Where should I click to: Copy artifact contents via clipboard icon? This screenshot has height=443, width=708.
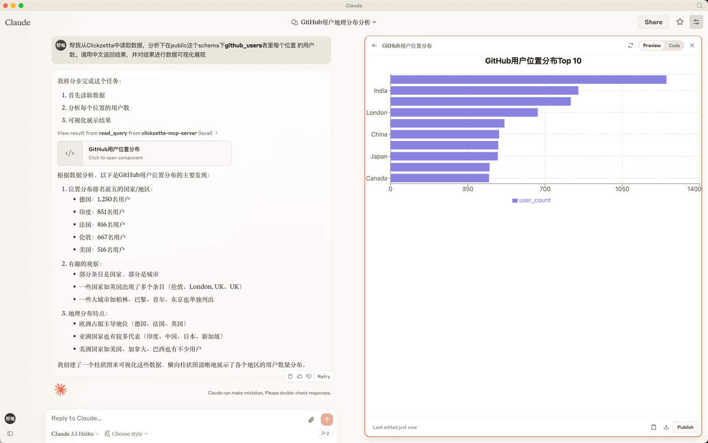(x=654, y=427)
